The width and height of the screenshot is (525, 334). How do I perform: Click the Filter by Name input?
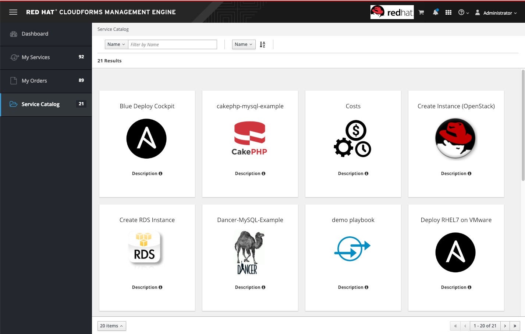(173, 44)
